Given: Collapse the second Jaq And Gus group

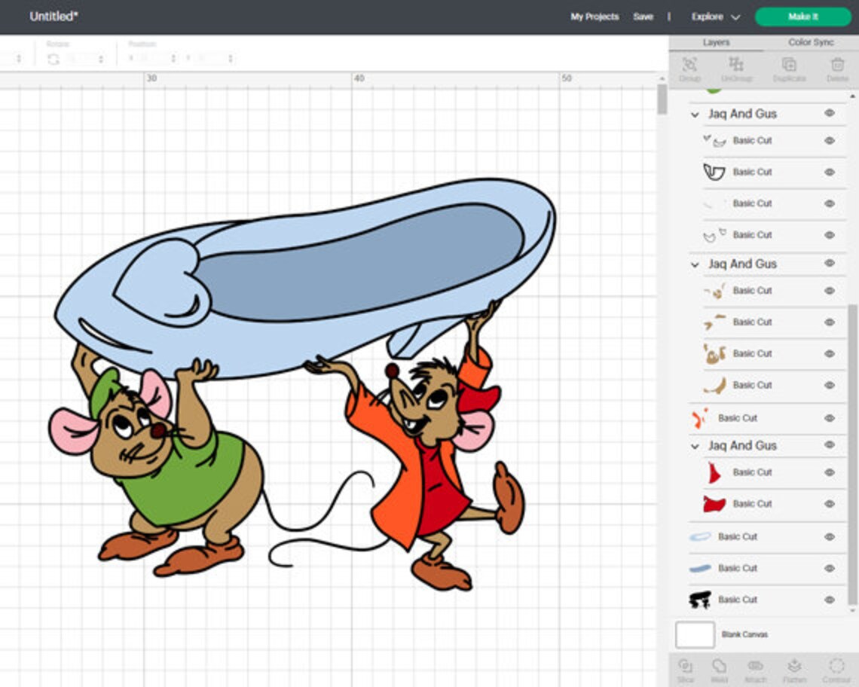Looking at the screenshot, I should [694, 264].
